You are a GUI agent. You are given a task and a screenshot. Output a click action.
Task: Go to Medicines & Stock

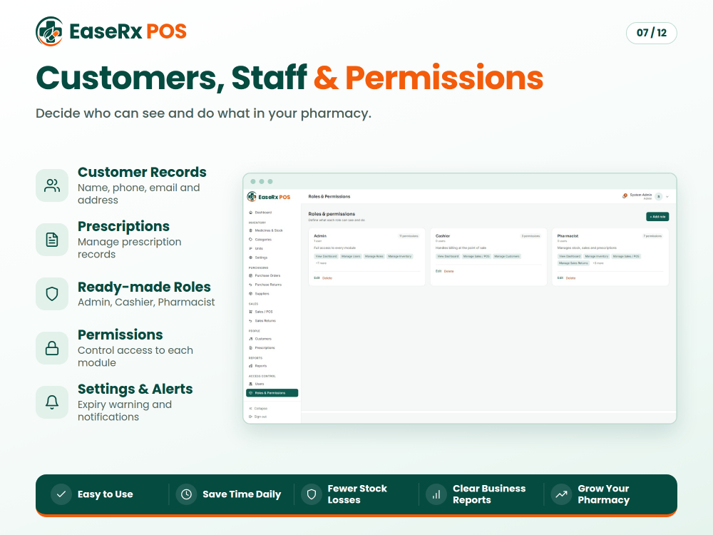[x=266, y=230]
